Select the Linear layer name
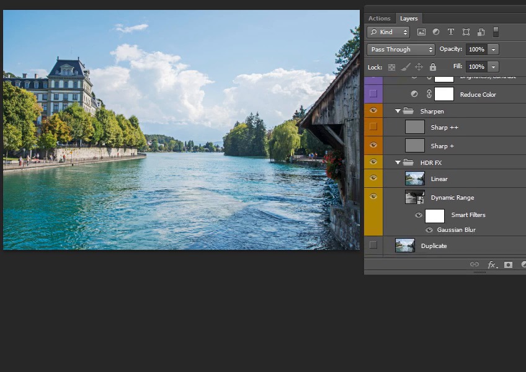The height and width of the screenshot is (372, 526). [439, 179]
